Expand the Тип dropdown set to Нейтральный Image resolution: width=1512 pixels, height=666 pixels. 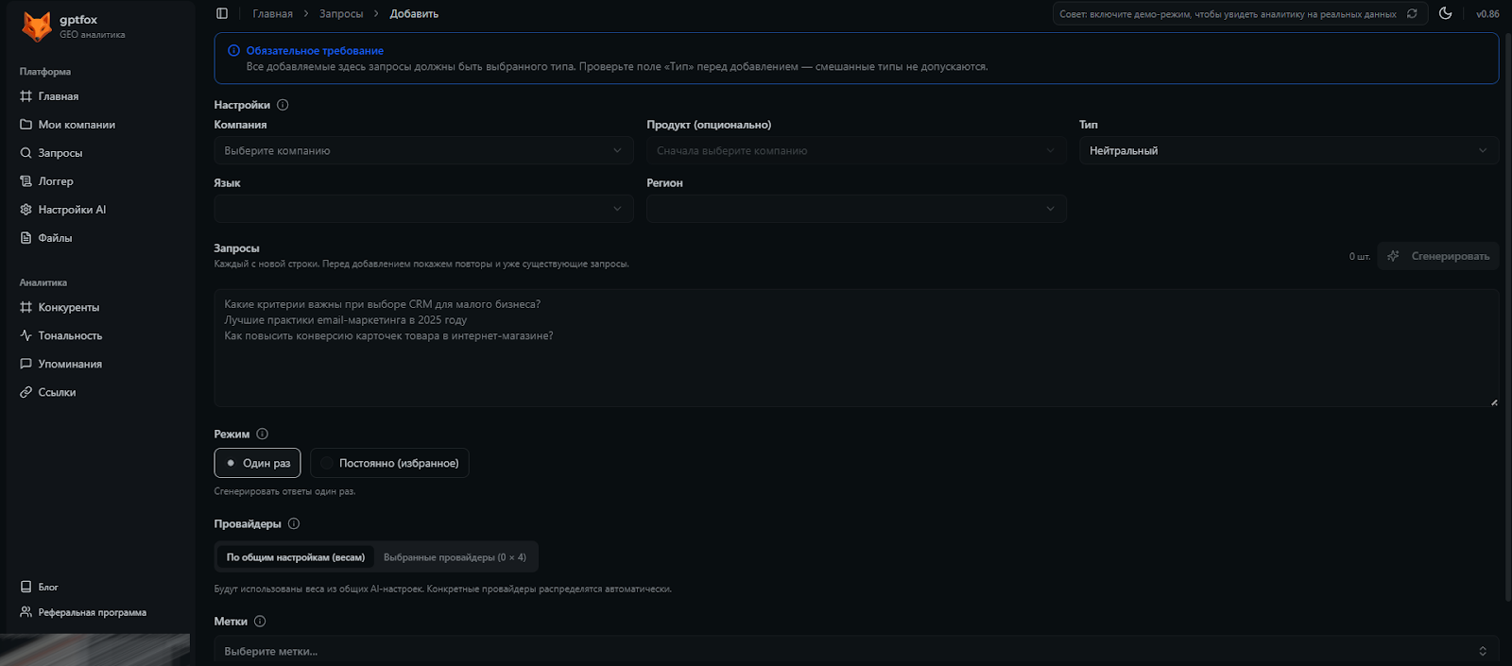click(x=1288, y=151)
